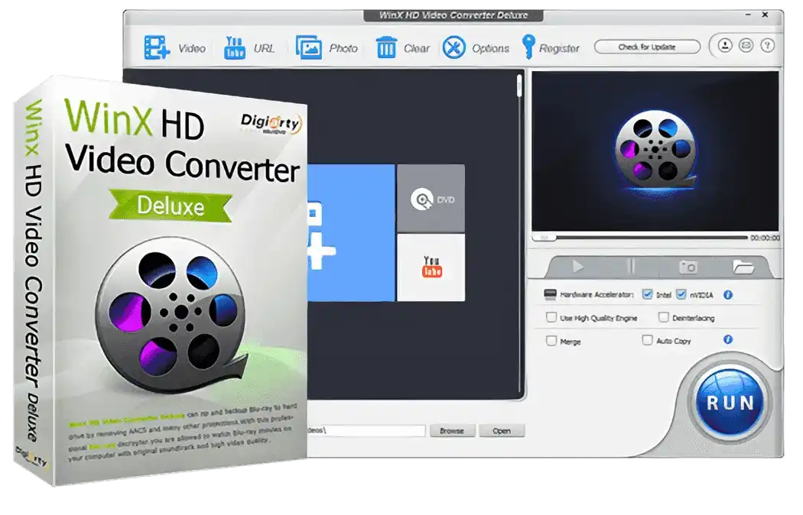Toggle the nVIDIA hardware accelerator checkbox
Image resolution: width=803 pixels, height=515 pixels.
coord(681,294)
